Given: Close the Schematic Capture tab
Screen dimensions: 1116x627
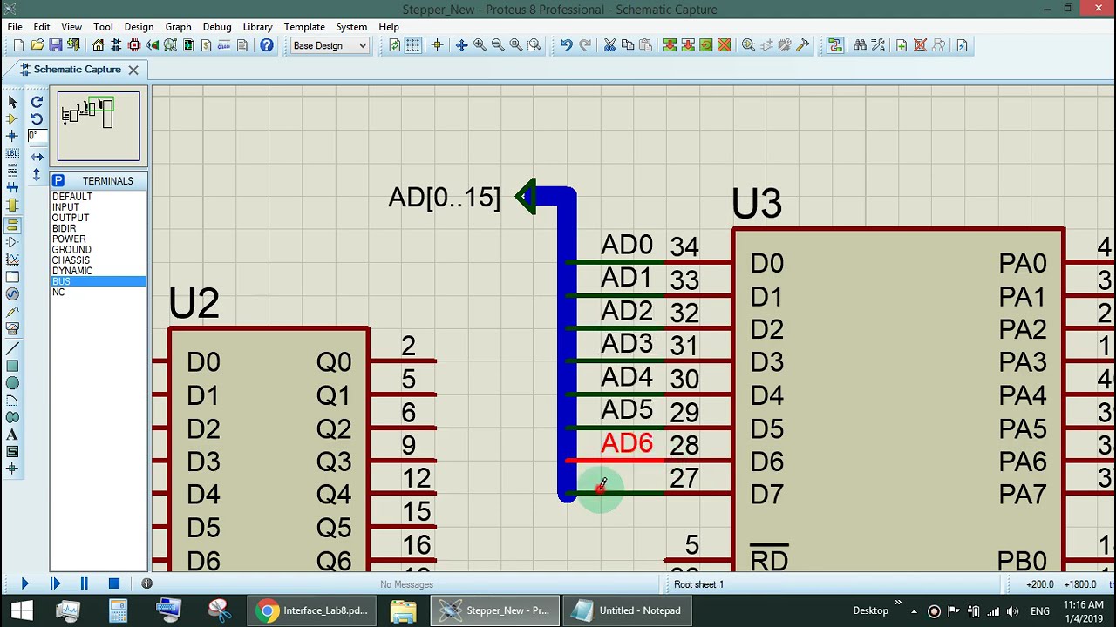Looking at the screenshot, I should pyautogui.click(x=133, y=70).
